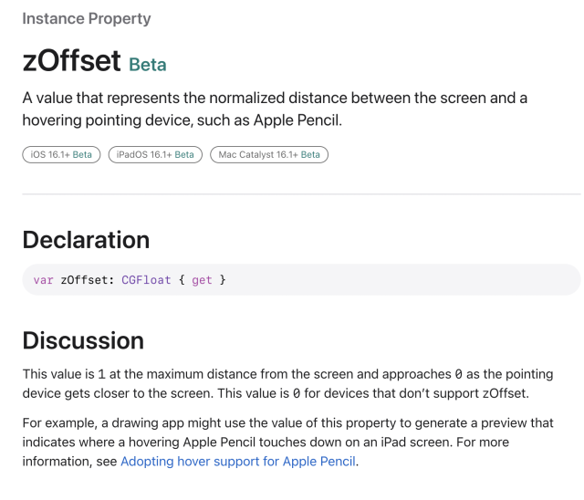584x500 pixels.
Task: Click the Declaration section heading
Action: [x=86, y=240]
